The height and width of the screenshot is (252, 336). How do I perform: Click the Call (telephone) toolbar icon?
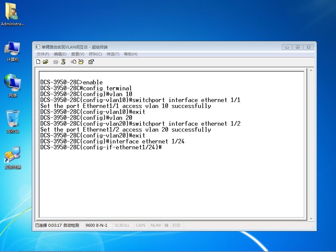tap(56, 62)
